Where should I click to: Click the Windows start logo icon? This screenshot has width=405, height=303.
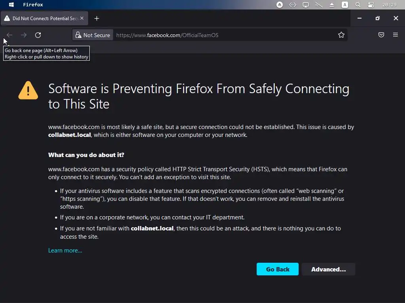coord(11,5)
